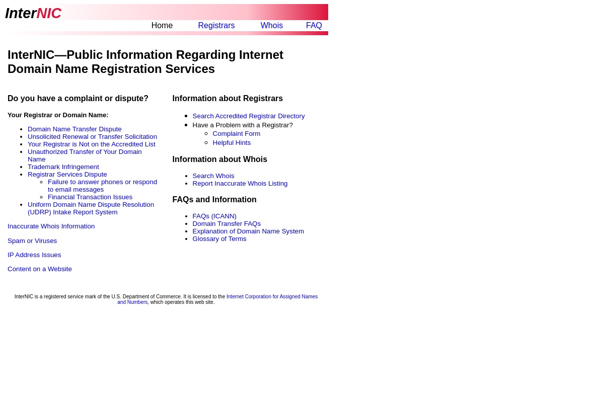Open the Home navigation item
604x404 pixels.
point(162,26)
